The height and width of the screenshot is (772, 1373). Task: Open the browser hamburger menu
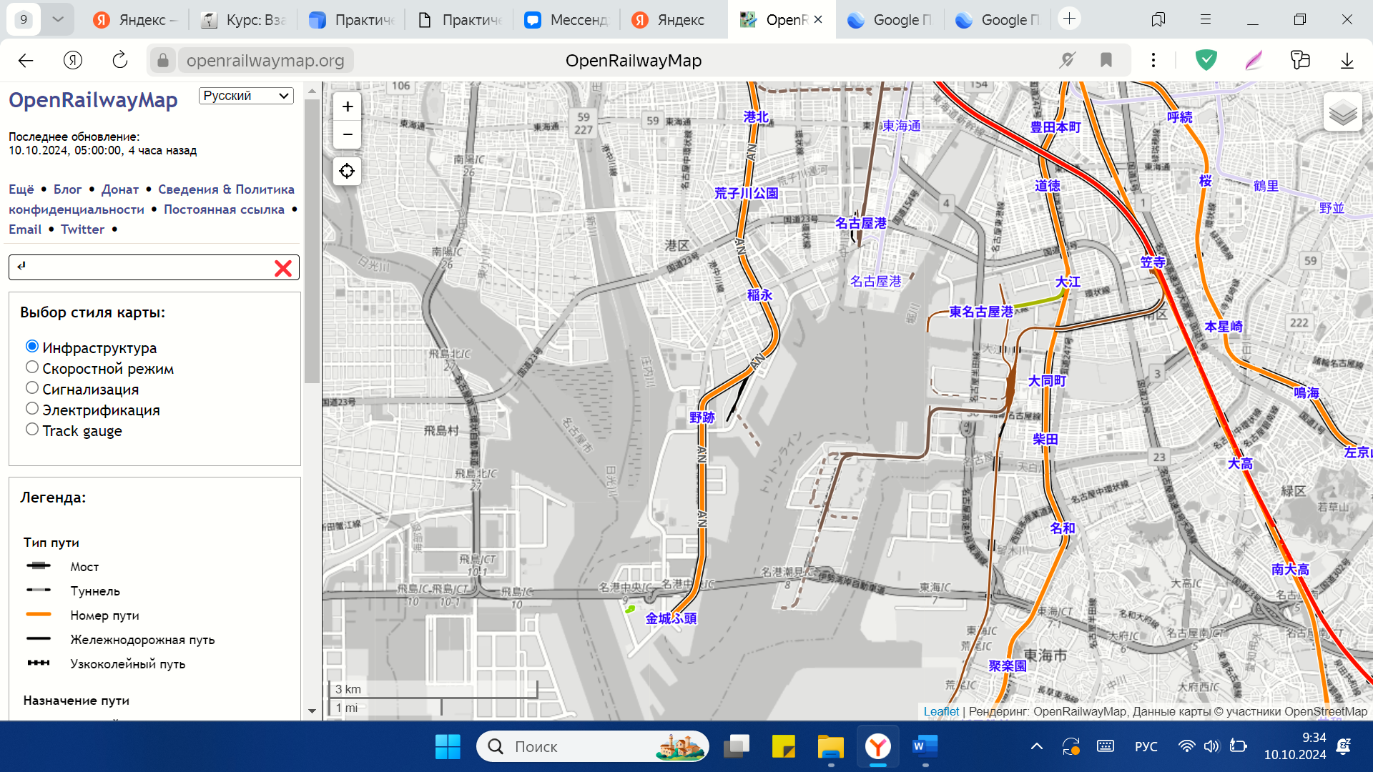(x=1206, y=20)
